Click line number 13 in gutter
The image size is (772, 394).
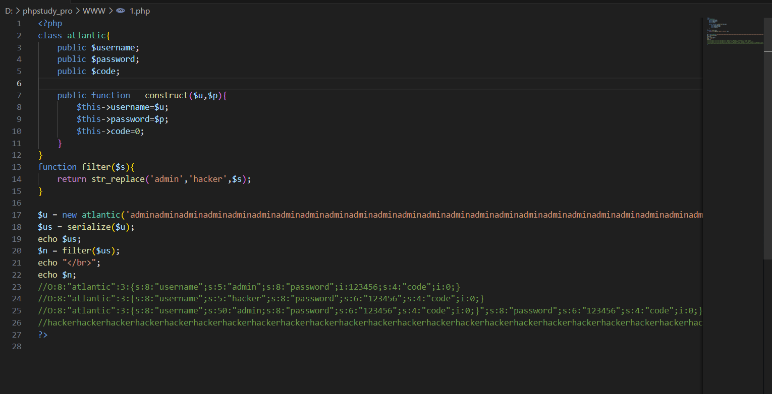click(17, 167)
